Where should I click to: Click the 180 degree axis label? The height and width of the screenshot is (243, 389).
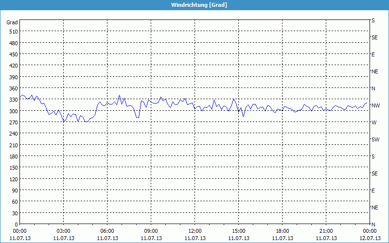(12, 156)
